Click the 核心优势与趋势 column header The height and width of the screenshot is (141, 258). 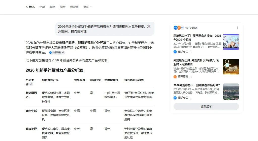coord(134,80)
